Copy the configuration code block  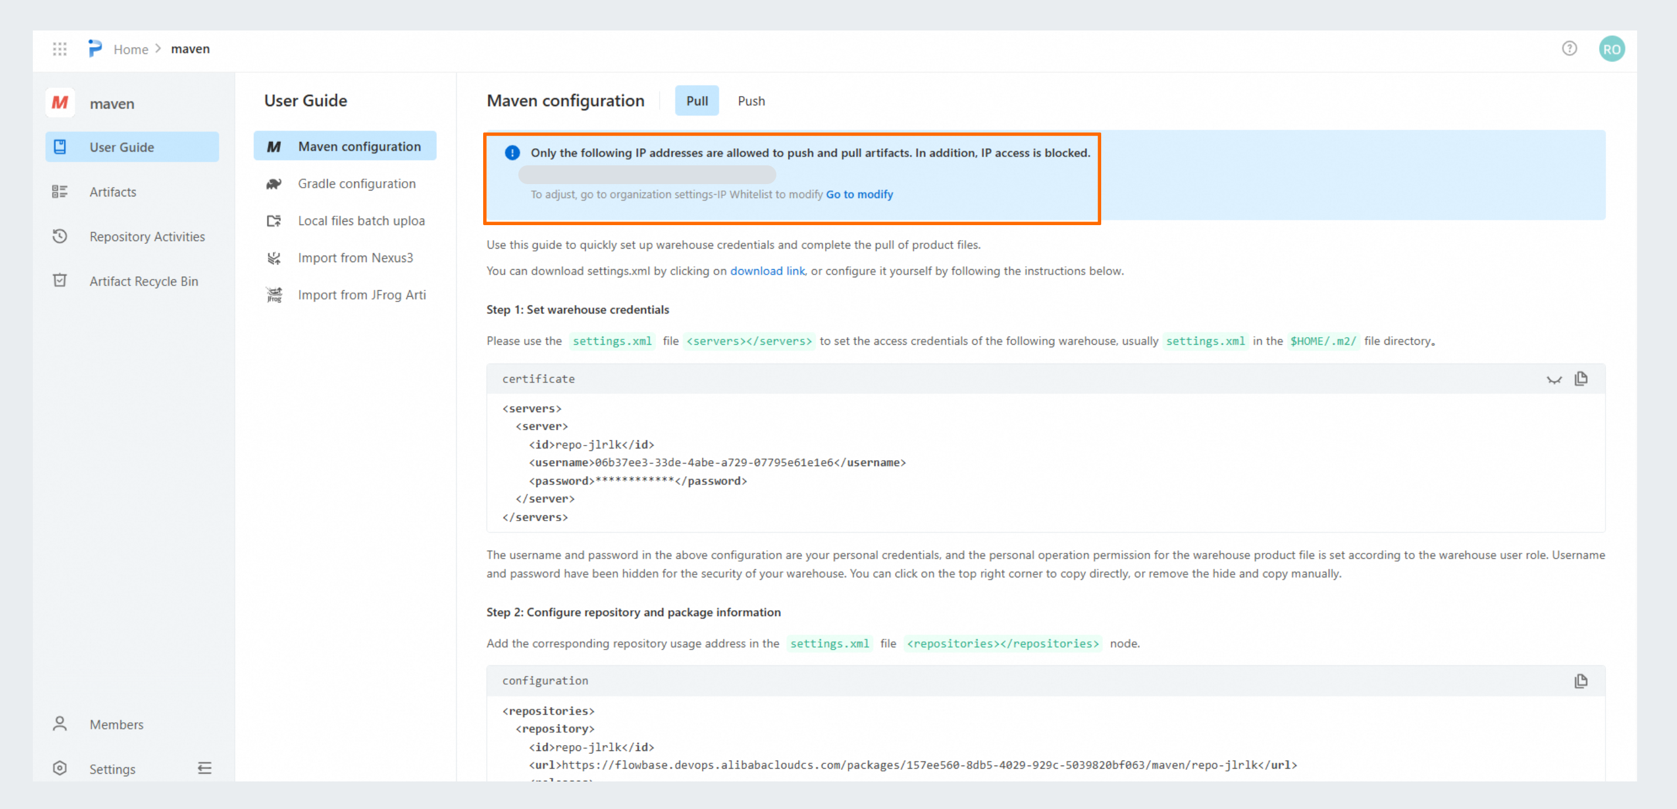[x=1581, y=681]
